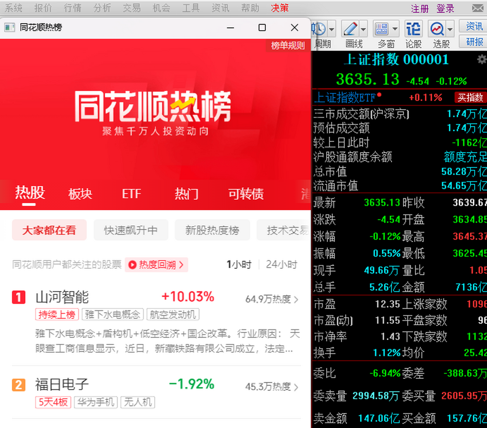Click the 热度回溯 play icon button

pos(157,265)
